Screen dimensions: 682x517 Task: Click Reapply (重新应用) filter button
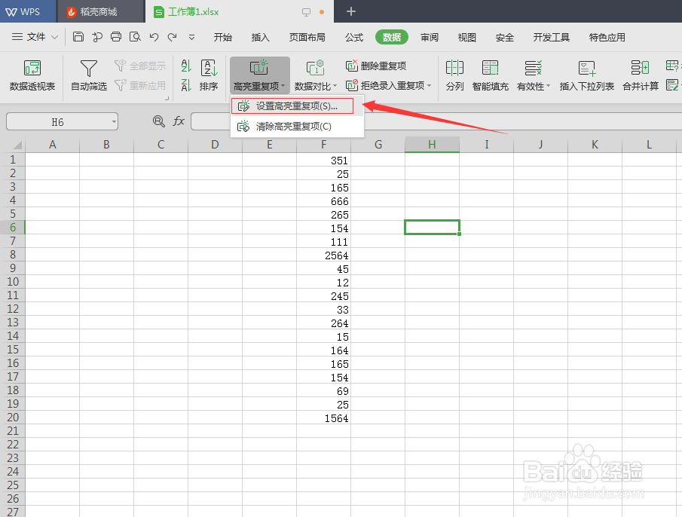point(140,85)
